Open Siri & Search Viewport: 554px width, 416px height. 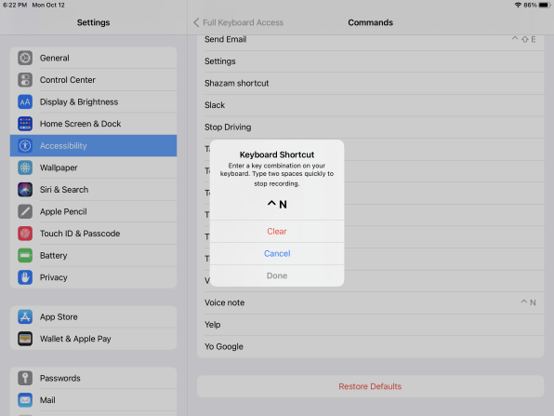(x=93, y=190)
